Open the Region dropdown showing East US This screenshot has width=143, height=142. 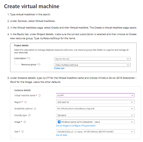tap(95, 102)
